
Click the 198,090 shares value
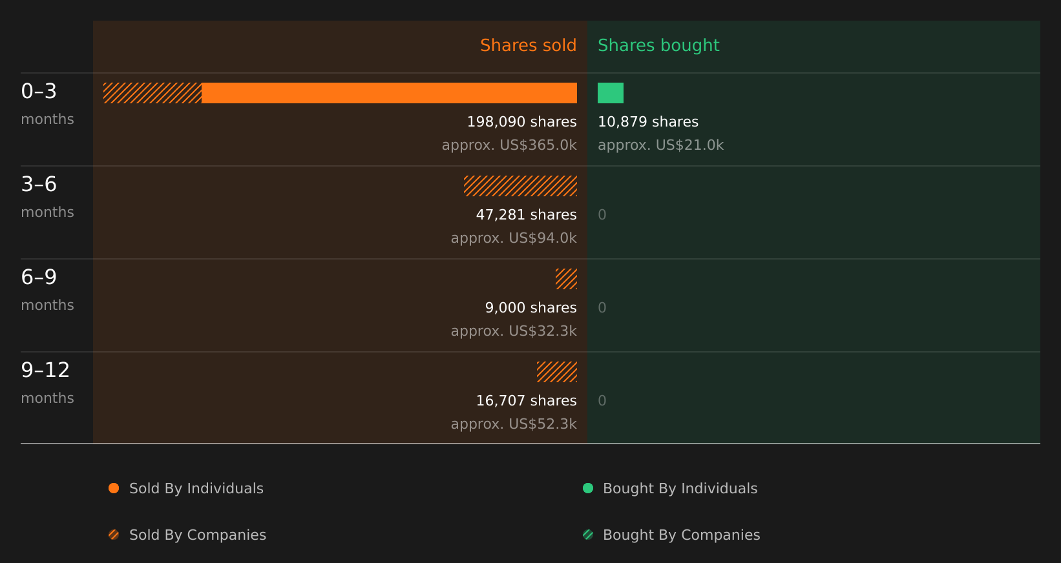point(521,121)
